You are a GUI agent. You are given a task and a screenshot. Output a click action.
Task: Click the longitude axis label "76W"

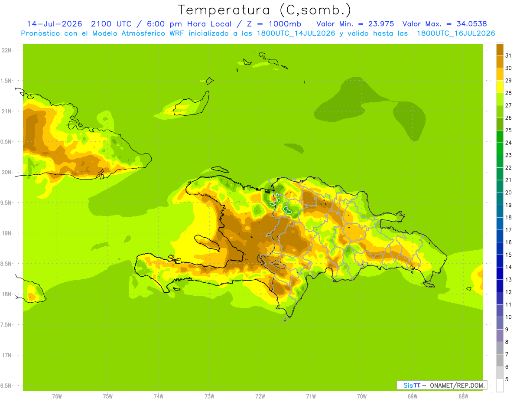tap(57, 396)
